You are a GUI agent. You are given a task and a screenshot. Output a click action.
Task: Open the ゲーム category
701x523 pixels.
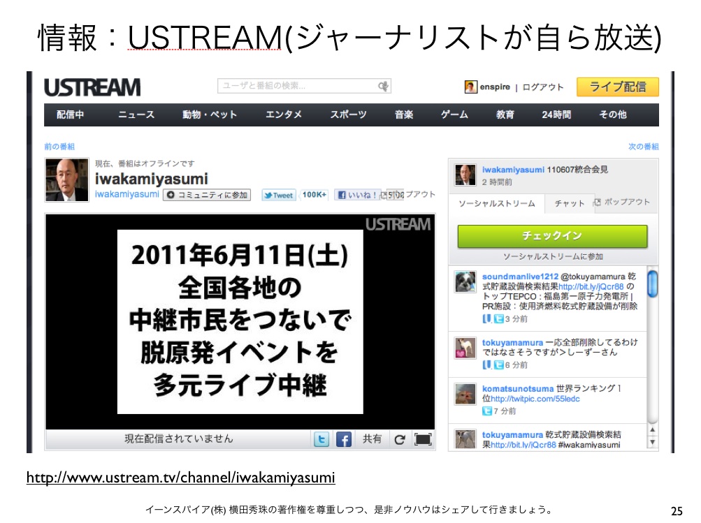click(454, 115)
